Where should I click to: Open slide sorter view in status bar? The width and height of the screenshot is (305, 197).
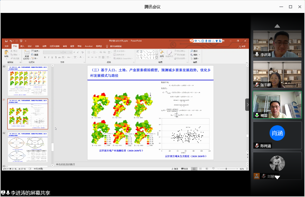click(200, 169)
